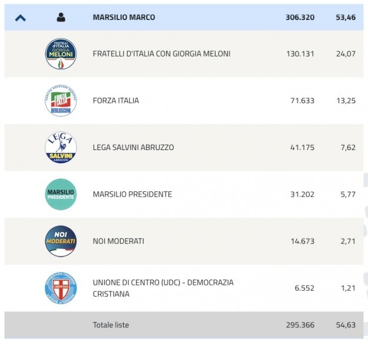Click the percentage 7,62
This screenshot has height=339, width=368.
(348, 147)
